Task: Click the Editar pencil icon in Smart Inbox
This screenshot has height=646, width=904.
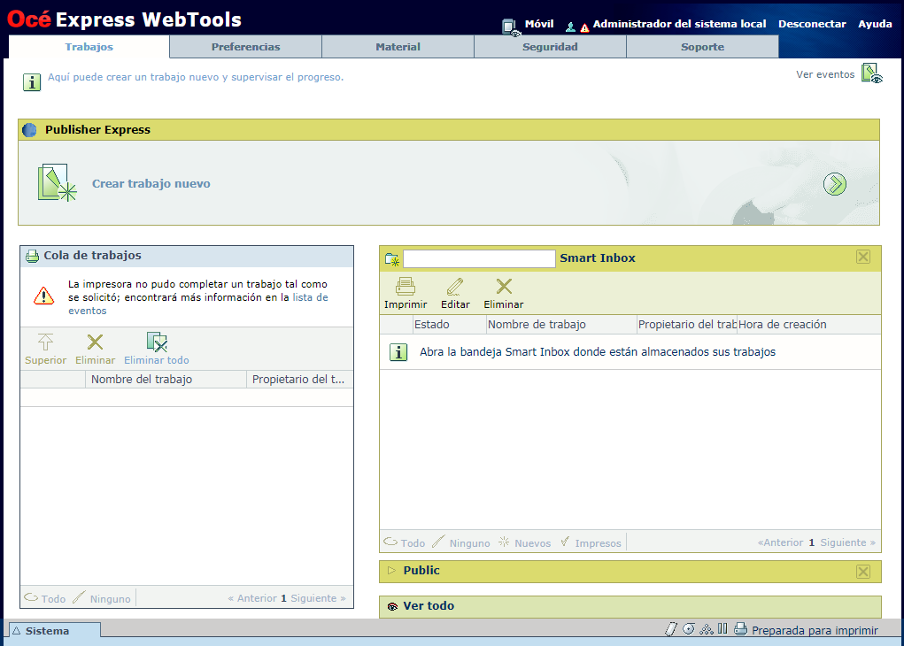Action: pyautogui.click(x=455, y=287)
